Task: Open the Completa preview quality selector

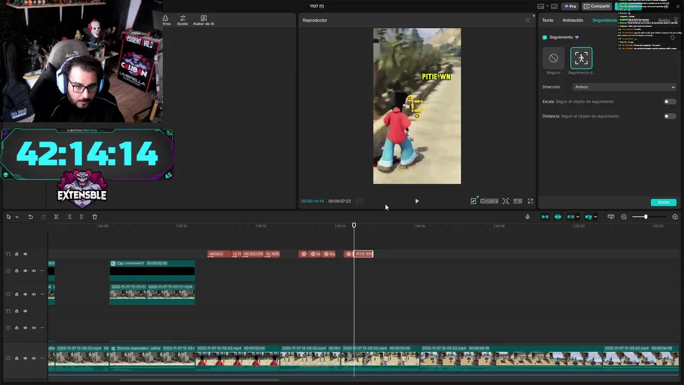Action: click(x=489, y=201)
